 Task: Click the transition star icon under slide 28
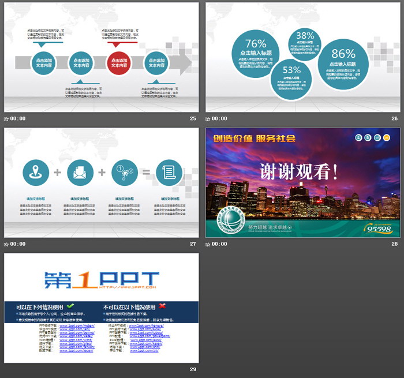[209, 244]
